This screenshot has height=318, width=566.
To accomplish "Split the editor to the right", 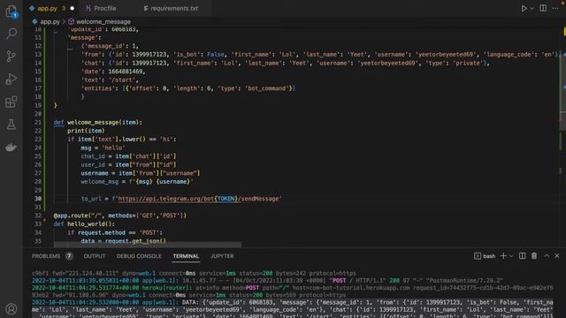I will click(x=543, y=8).
